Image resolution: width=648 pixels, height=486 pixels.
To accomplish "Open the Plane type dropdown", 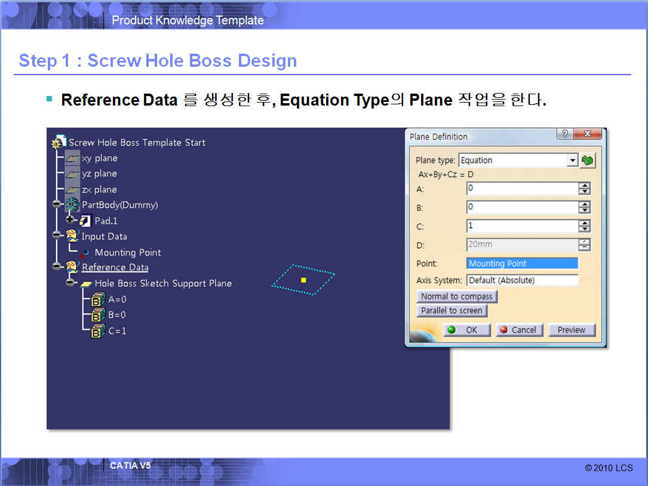I will point(572,160).
